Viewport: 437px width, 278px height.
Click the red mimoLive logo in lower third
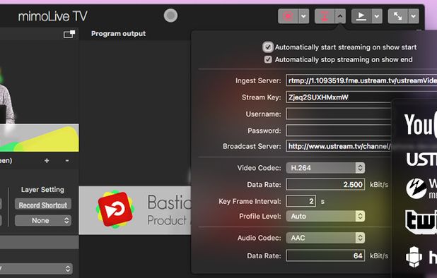[115, 209]
